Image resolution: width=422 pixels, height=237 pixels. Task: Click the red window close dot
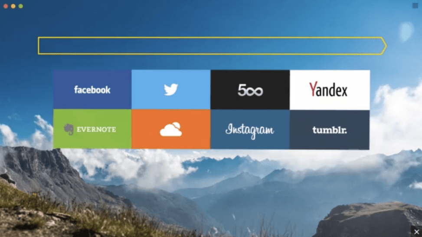[6, 6]
